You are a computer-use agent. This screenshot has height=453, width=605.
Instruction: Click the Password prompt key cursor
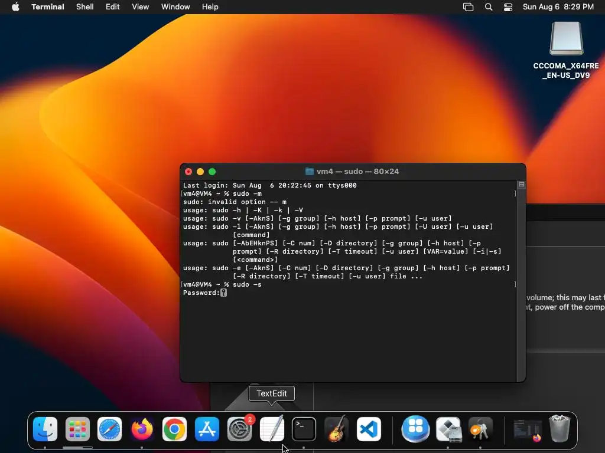(223, 293)
